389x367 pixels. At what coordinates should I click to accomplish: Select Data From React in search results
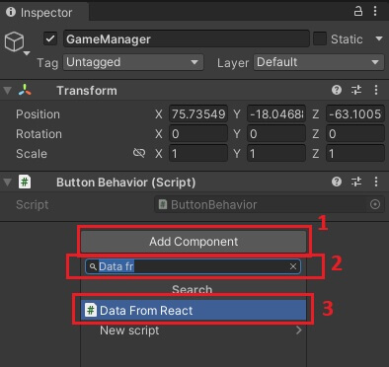click(194, 310)
